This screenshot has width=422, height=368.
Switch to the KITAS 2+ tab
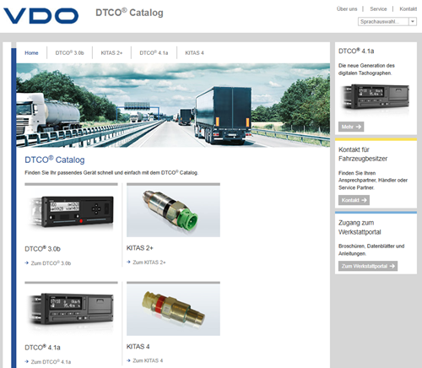pyautogui.click(x=111, y=53)
